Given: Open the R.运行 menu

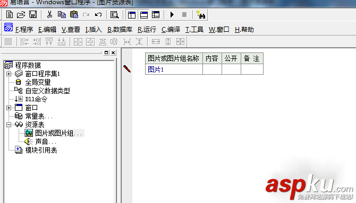Looking at the screenshot, I should (x=147, y=30).
